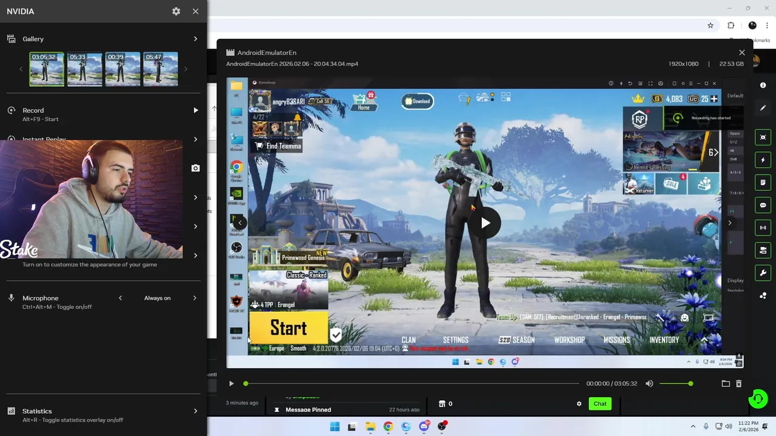Screen dimensions: 776x436
Task: Expand the Instant Replay row
Action: pyautogui.click(x=195, y=139)
